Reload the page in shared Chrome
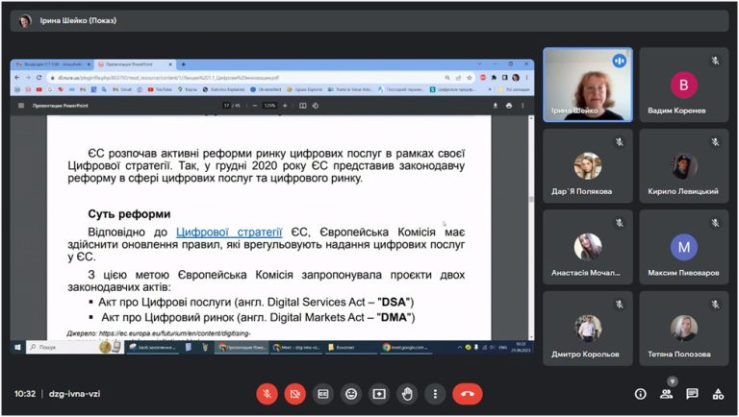 (x=38, y=77)
